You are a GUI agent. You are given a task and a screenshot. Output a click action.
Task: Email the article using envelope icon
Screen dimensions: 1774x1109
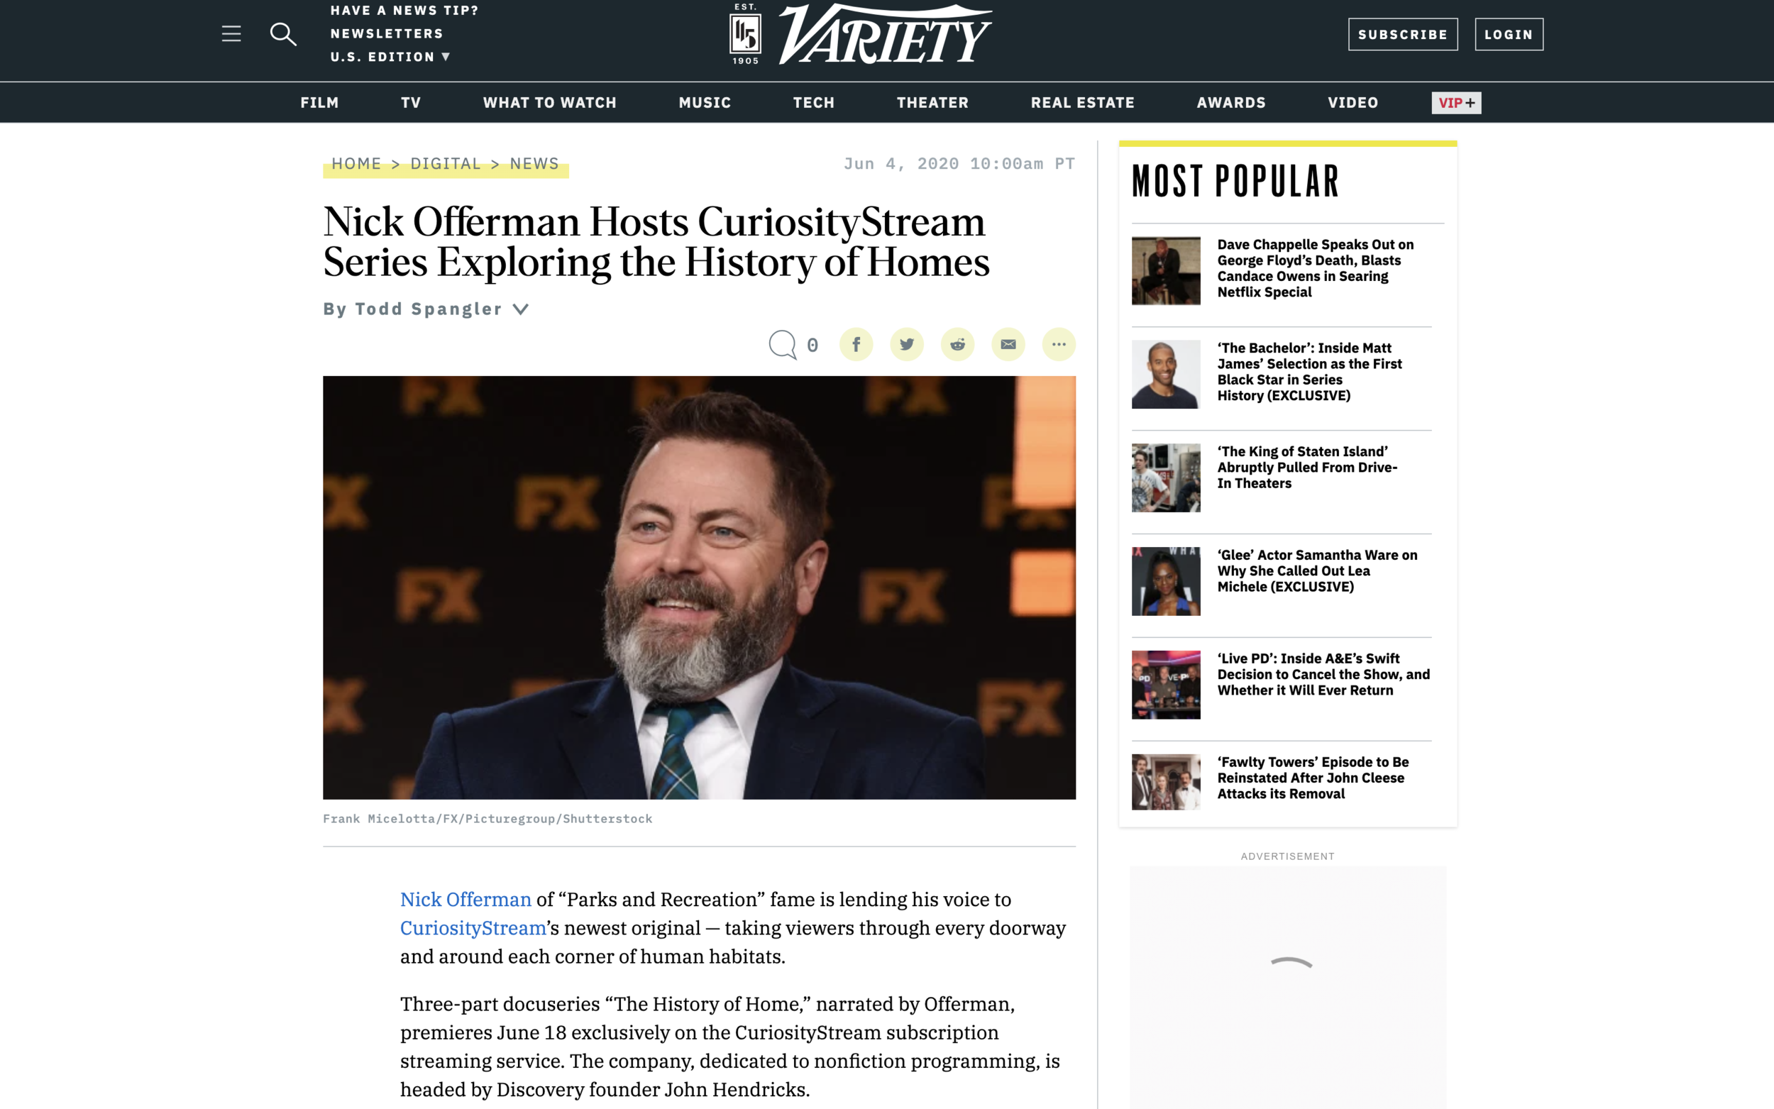[1008, 344]
